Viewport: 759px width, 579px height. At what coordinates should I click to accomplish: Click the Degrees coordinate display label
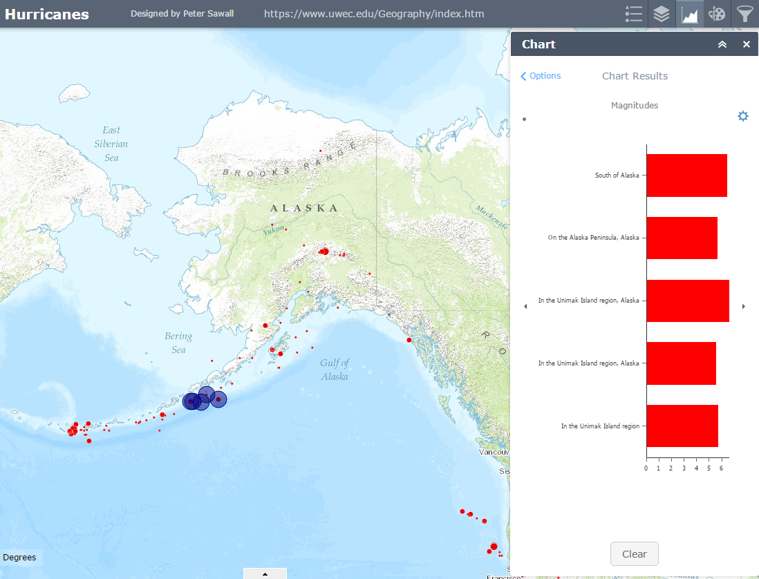click(x=20, y=557)
